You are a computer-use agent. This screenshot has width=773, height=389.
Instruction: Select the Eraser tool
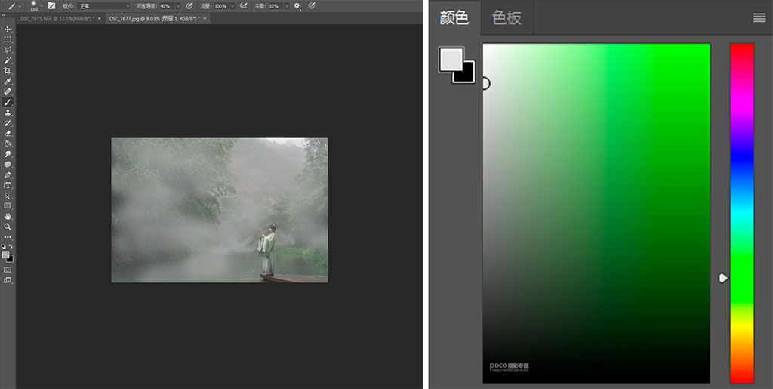point(8,133)
